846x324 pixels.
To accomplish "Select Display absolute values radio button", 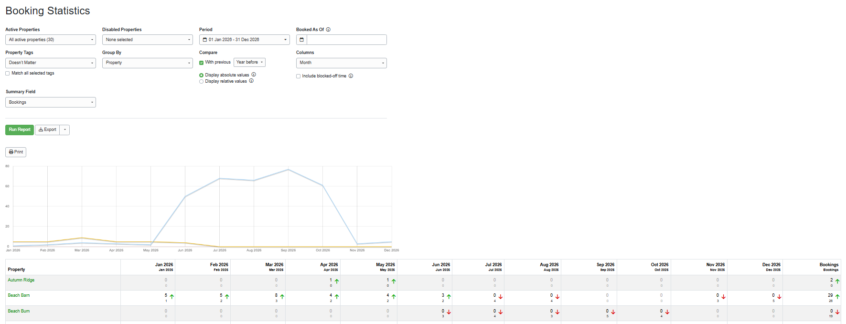I will coord(202,75).
